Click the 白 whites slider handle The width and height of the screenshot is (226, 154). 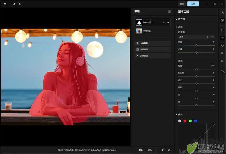pos(196,98)
